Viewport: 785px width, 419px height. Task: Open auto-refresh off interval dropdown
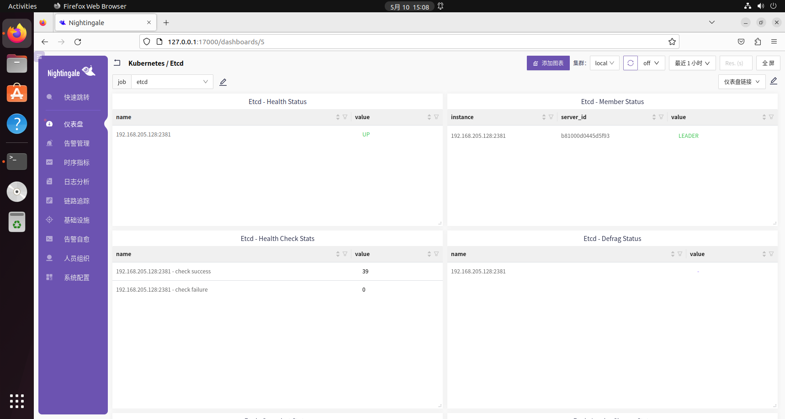(x=651, y=63)
